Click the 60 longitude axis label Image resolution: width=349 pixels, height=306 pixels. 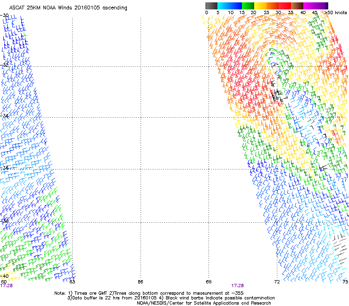tap(4, 282)
